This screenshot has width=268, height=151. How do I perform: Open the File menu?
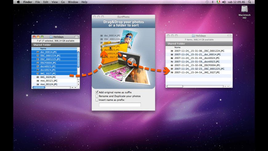point(38,2)
